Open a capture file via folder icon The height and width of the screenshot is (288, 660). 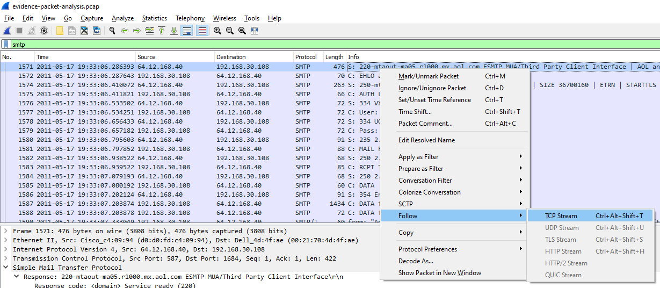60,31
